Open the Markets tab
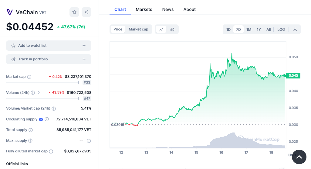The height and width of the screenshot is (169, 311). (x=144, y=9)
